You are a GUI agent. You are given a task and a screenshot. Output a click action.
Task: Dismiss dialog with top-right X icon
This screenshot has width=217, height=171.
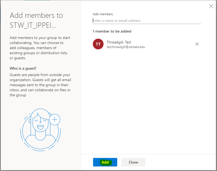(x=211, y=6)
